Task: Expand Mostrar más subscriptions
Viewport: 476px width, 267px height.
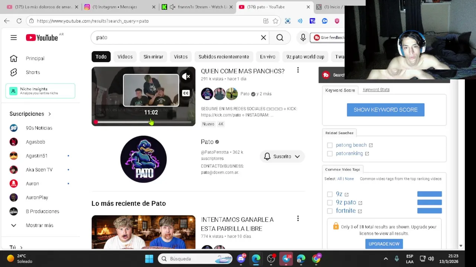Action: tap(40, 225)
